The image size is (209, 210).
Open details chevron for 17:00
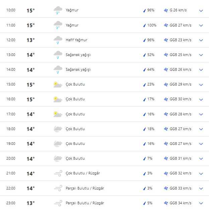201,114
